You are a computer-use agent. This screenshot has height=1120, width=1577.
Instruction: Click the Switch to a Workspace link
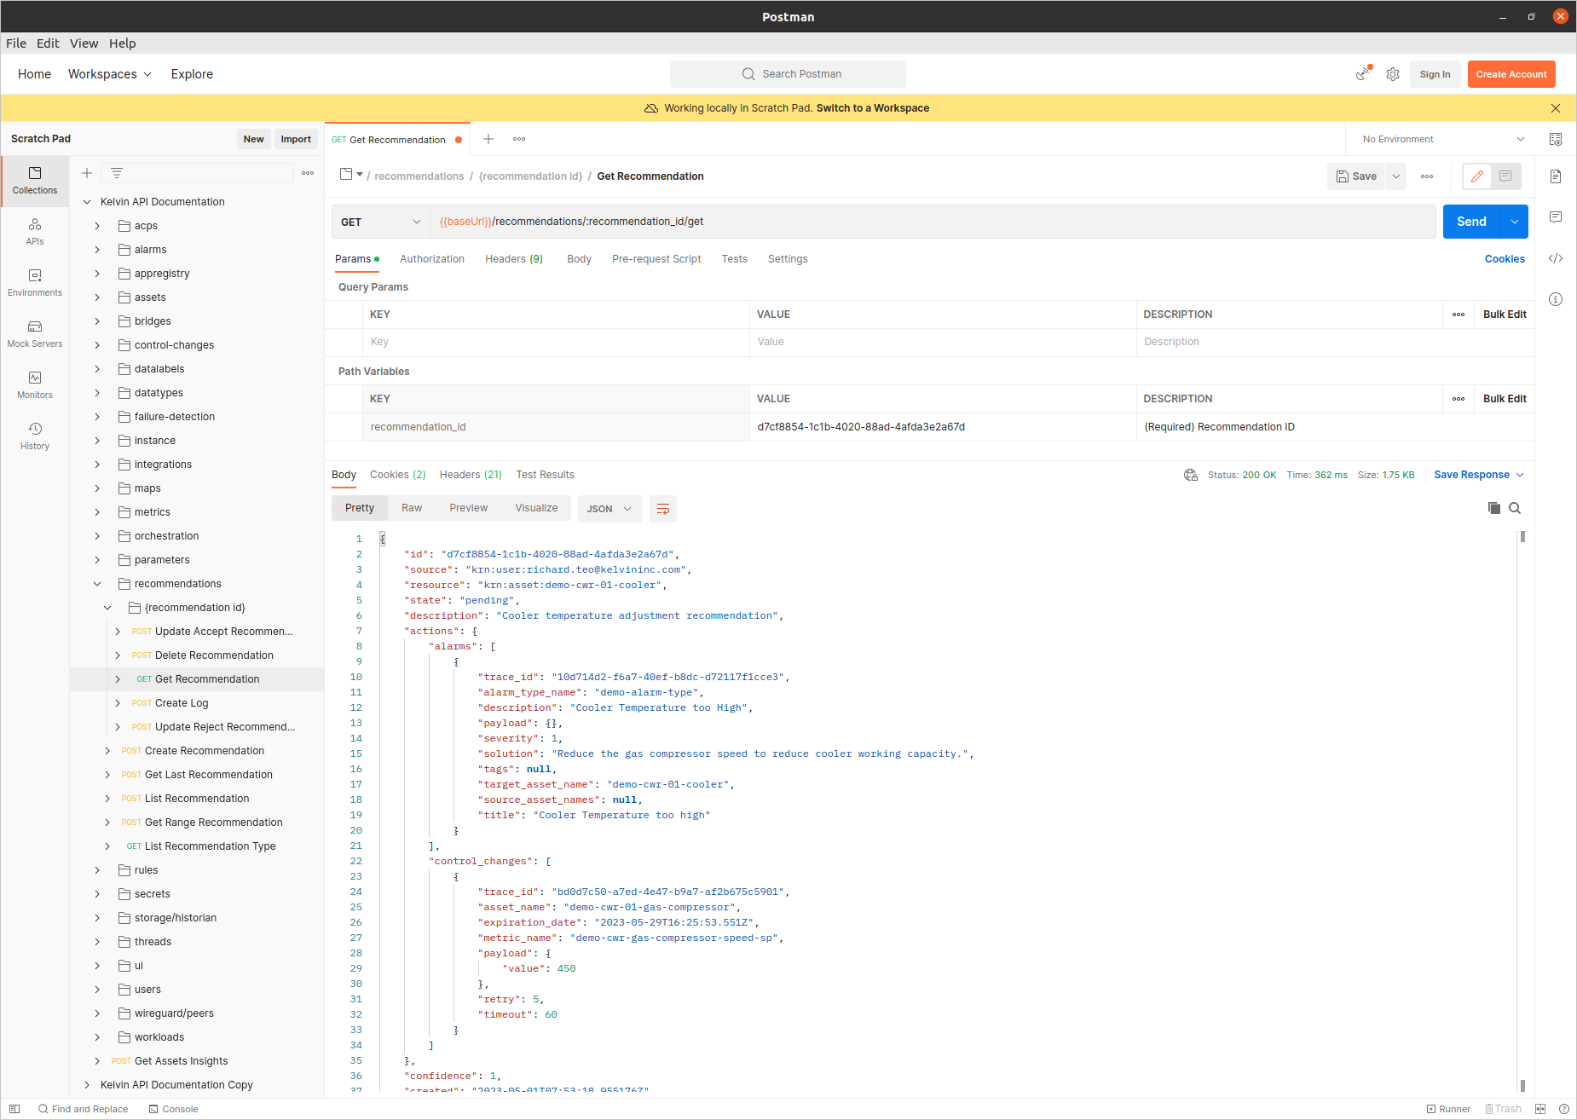pos(872,107)
